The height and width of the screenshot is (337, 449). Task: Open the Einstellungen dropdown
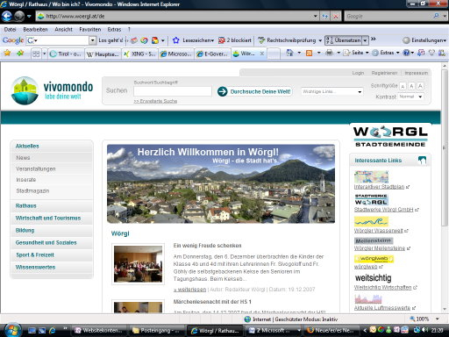[424, 40]
